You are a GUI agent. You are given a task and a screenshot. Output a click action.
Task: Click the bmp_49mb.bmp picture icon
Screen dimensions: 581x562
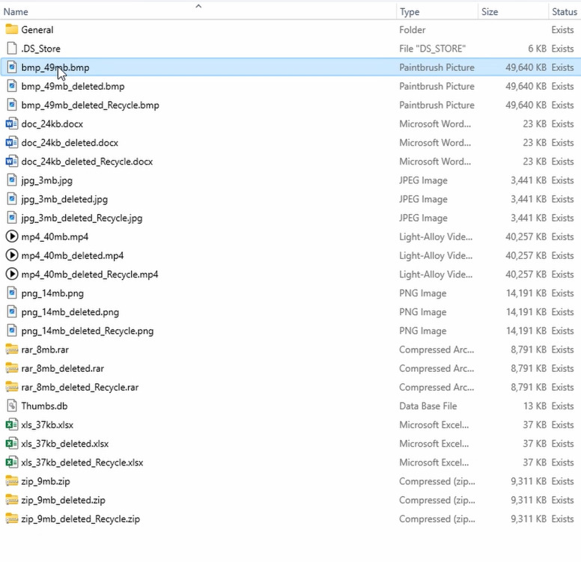12,67
